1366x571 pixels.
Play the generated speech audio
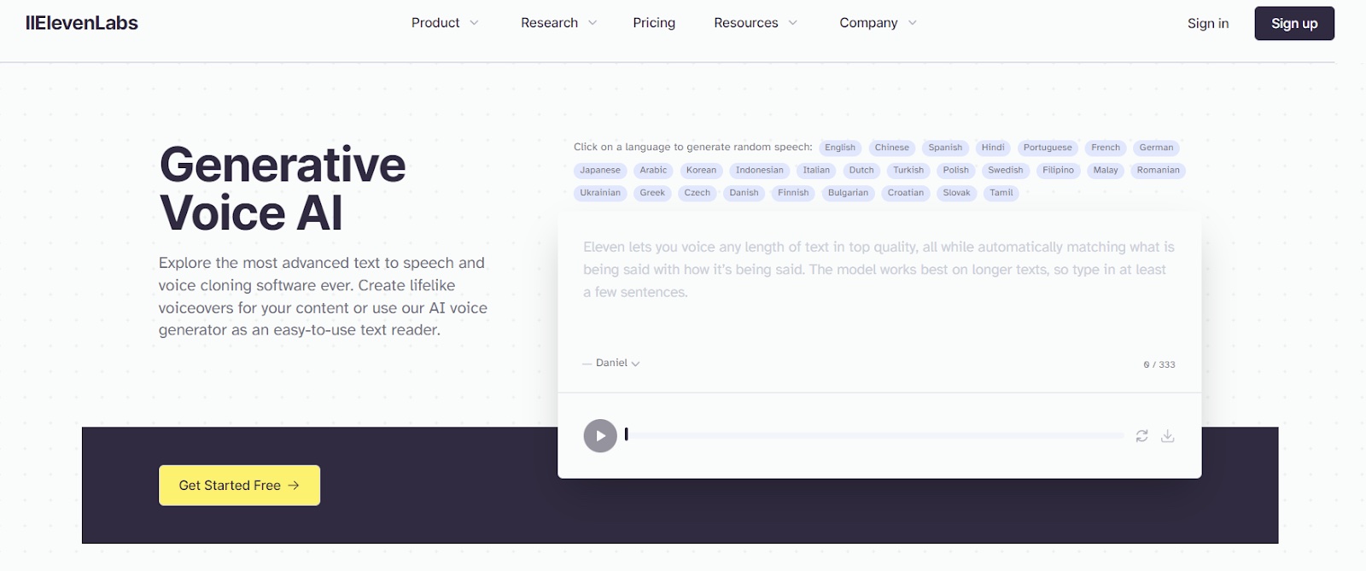600,436
